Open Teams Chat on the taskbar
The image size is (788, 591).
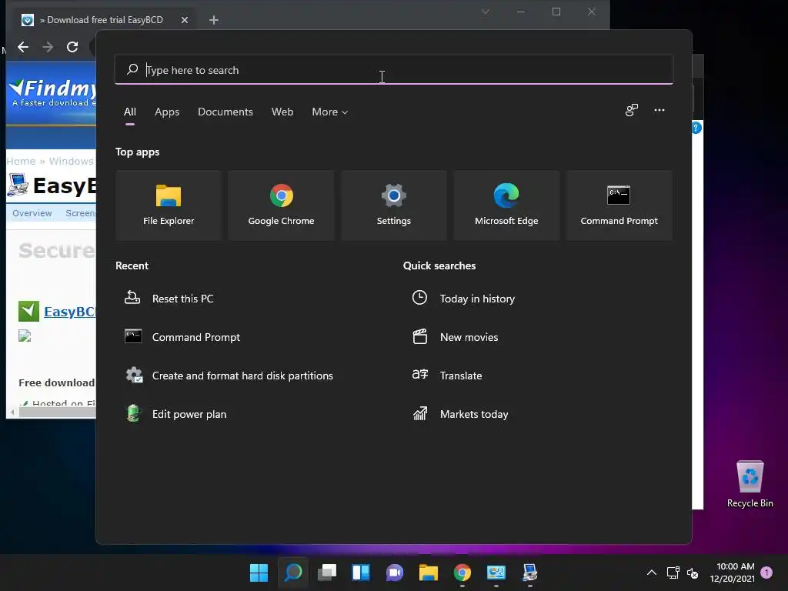point(395,573)
